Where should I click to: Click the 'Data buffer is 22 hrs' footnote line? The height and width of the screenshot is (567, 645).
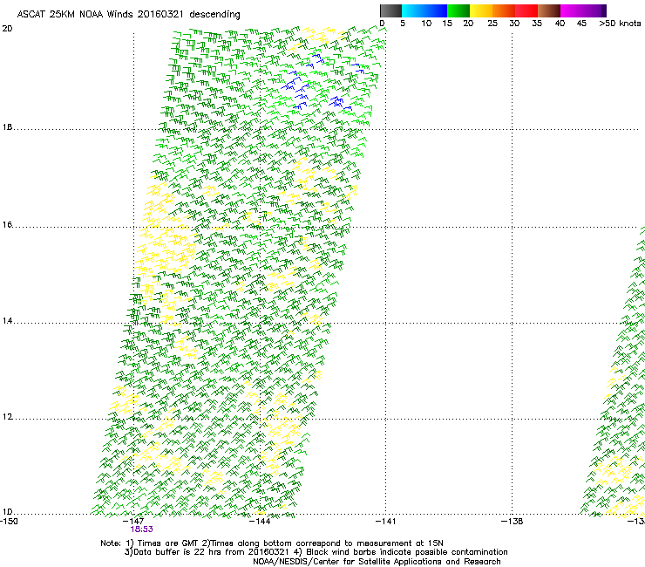[x=316, y=552]
